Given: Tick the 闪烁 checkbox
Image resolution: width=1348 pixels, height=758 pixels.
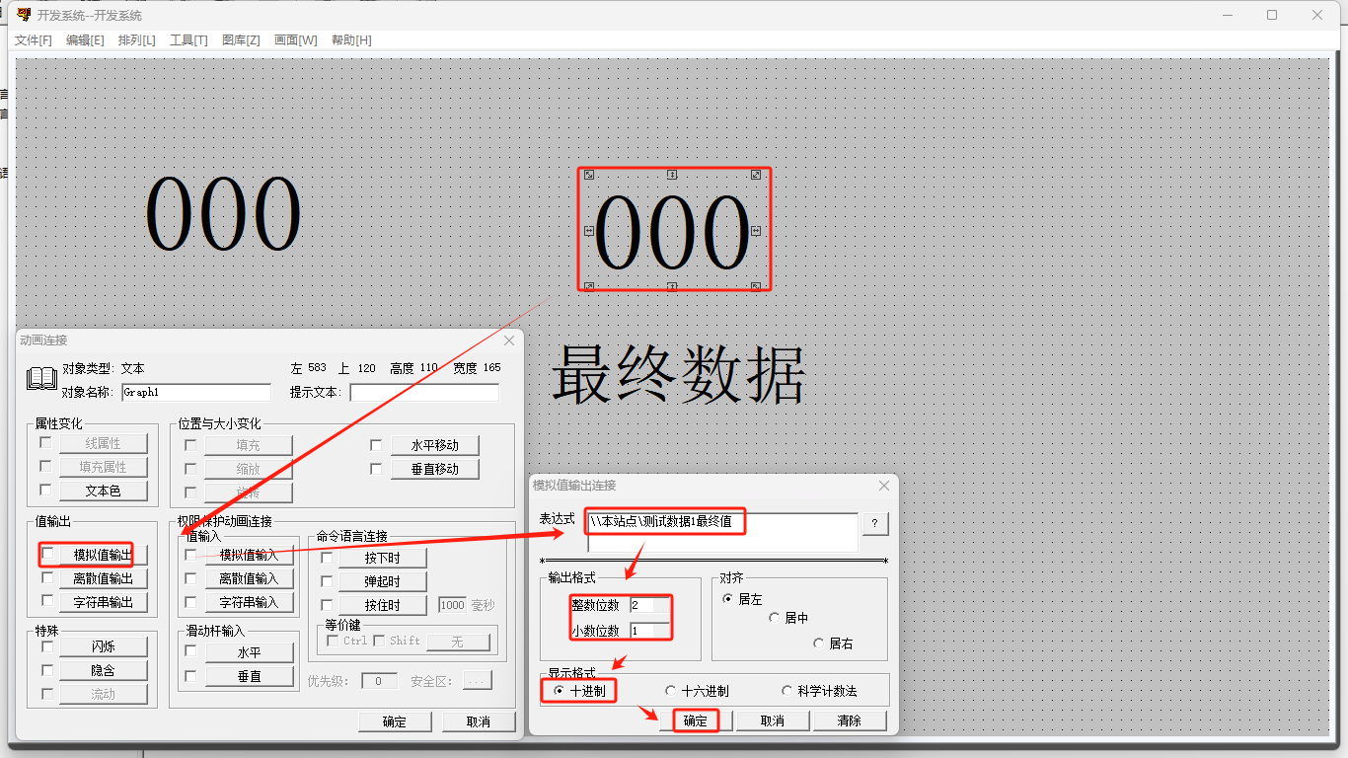Looking at the screenshot, I should tap(47, 647).
